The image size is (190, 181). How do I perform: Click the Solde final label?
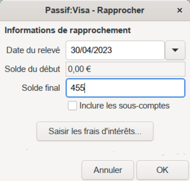point(41,88)
